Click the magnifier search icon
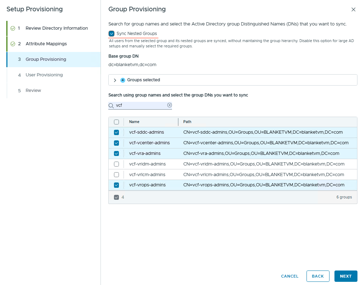Viewport: 361px width, 285px height. coord(111,105)
